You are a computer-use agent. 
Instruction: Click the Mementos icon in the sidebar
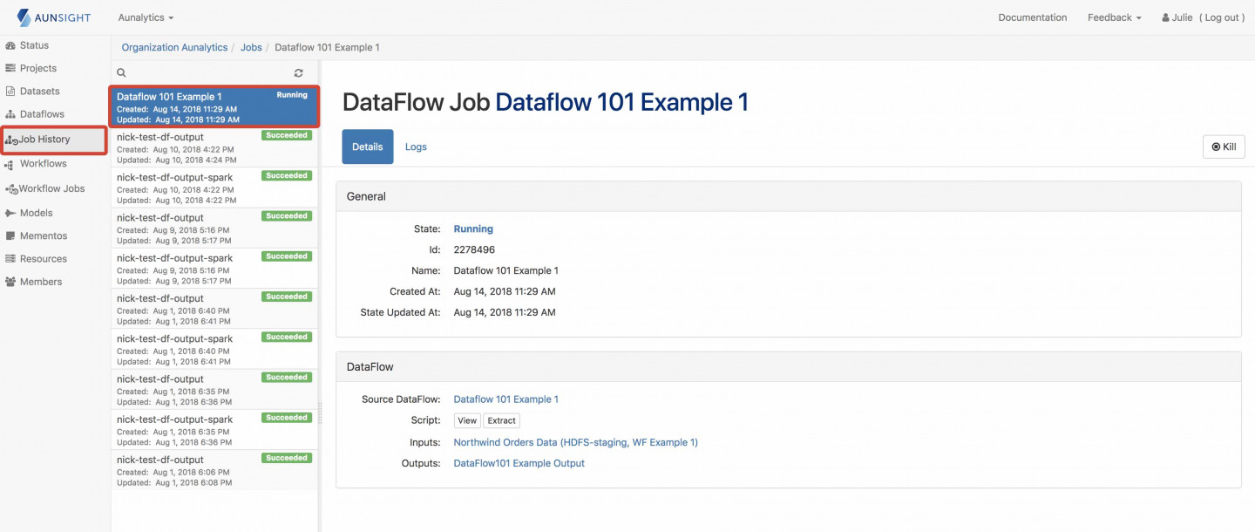(10, 235)
